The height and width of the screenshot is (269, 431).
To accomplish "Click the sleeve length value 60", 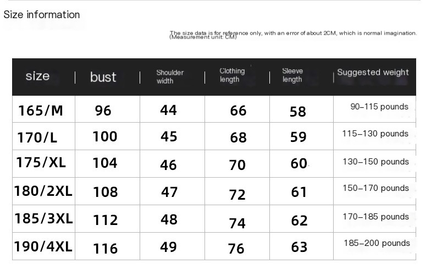I will tap(299, 163).
